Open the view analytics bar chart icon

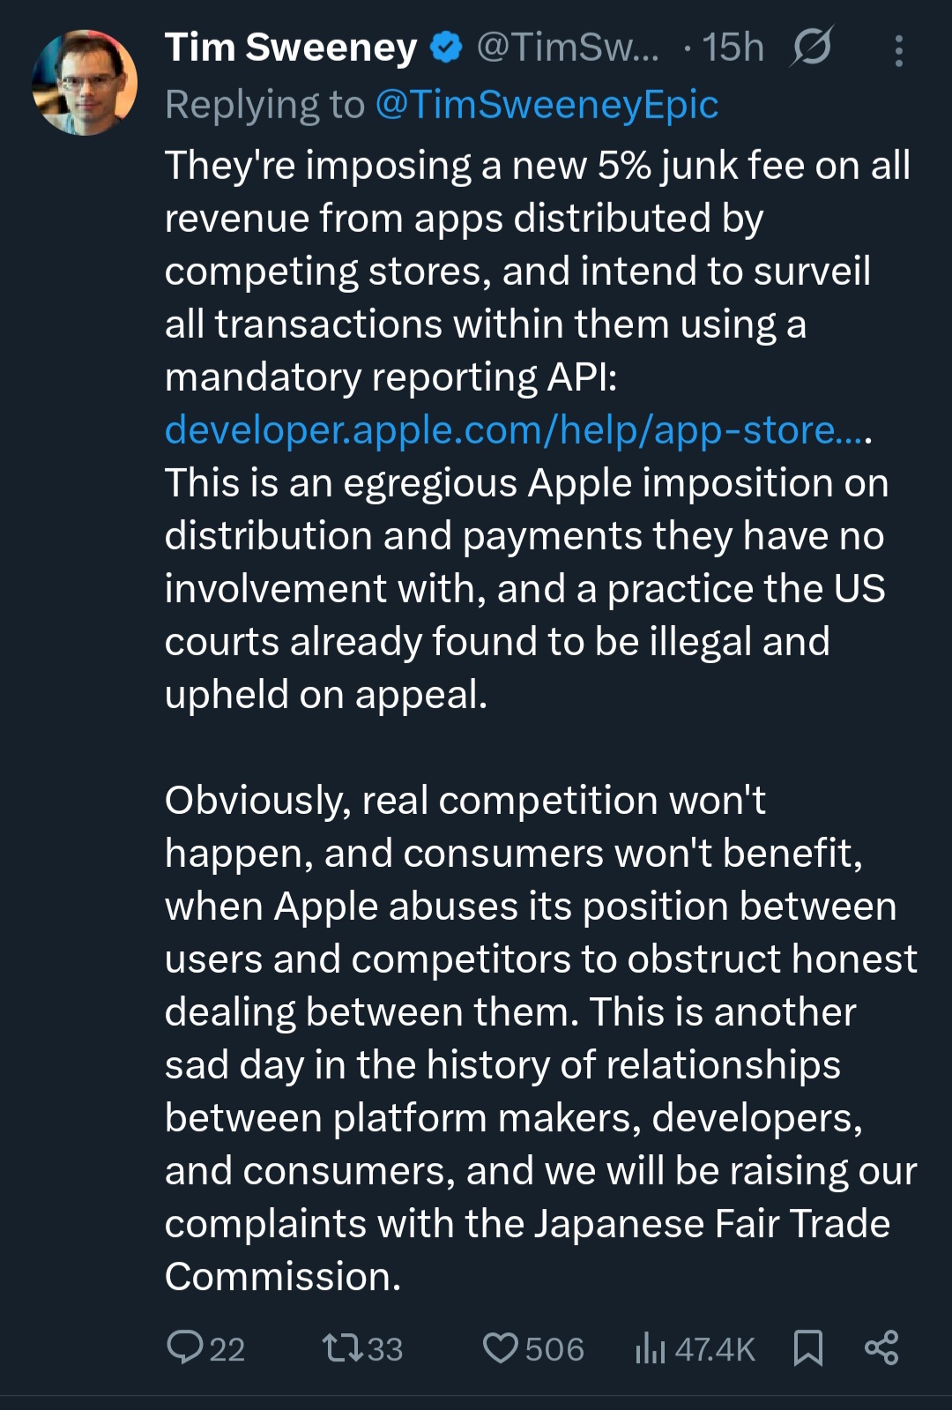pyautogui.click(x=650, y=1347)
